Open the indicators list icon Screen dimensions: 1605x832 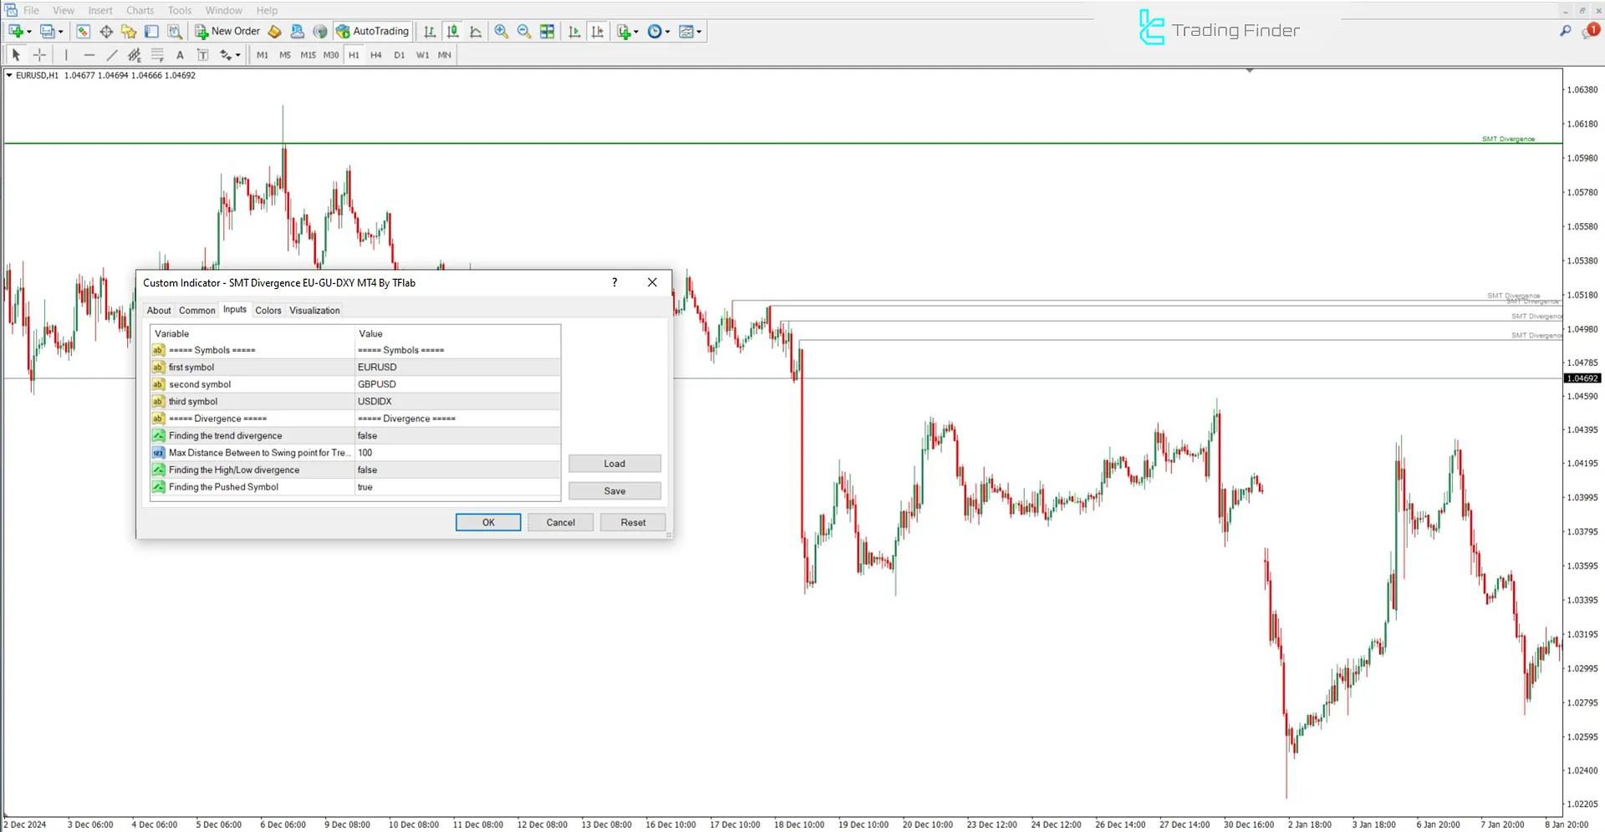point(624,32)
